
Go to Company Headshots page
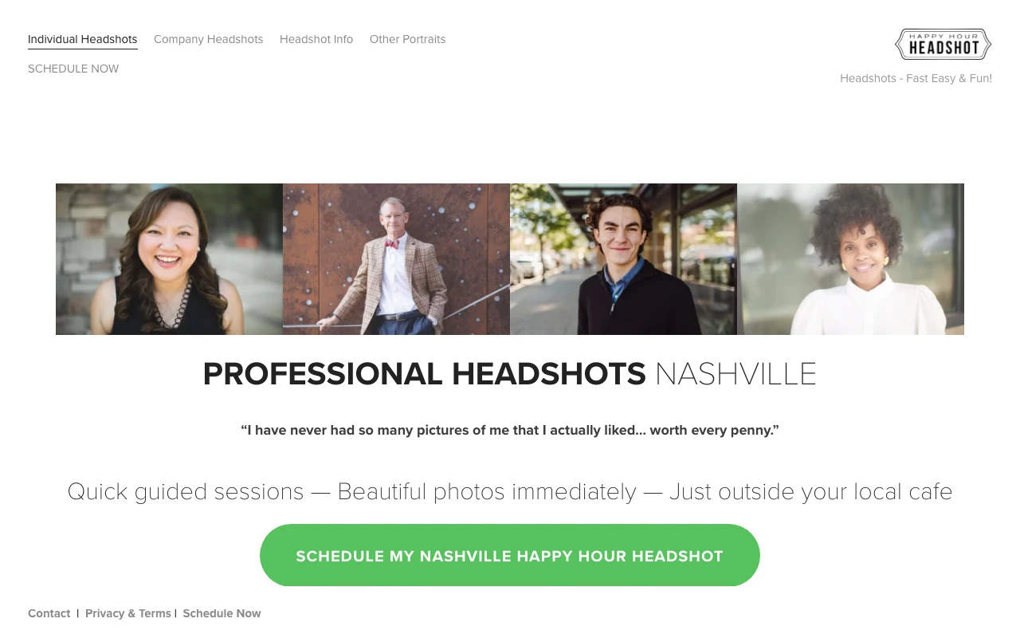point(208,39)
